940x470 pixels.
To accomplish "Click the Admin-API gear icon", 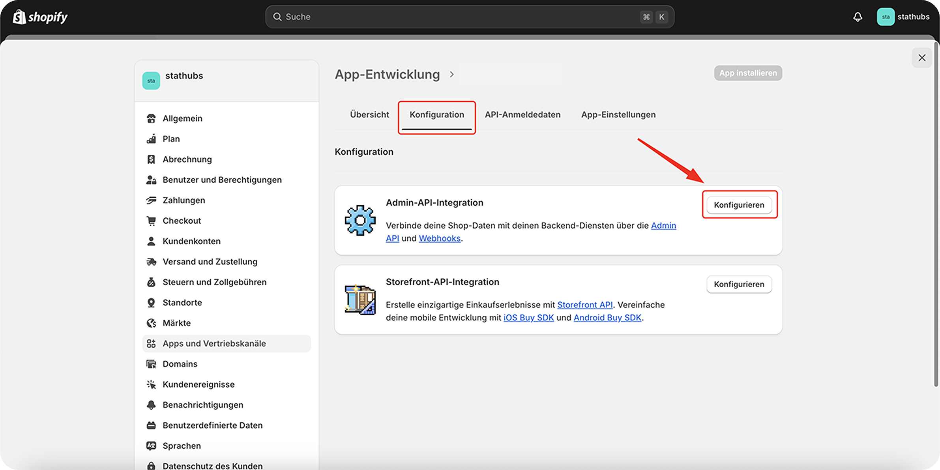I will 360,220.
